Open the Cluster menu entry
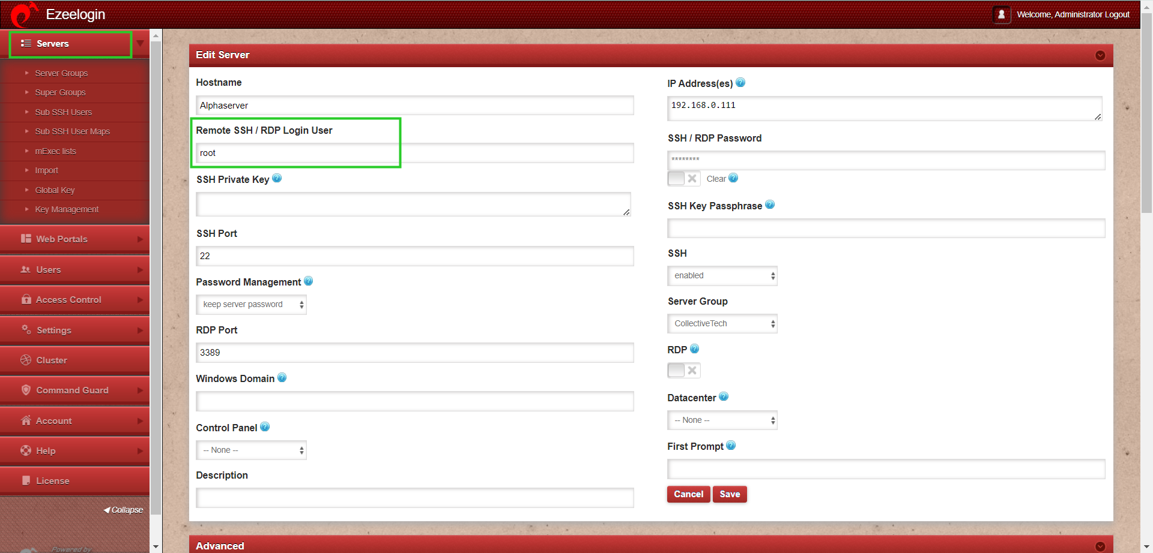Screen dimensions: 1153x553 74,360
